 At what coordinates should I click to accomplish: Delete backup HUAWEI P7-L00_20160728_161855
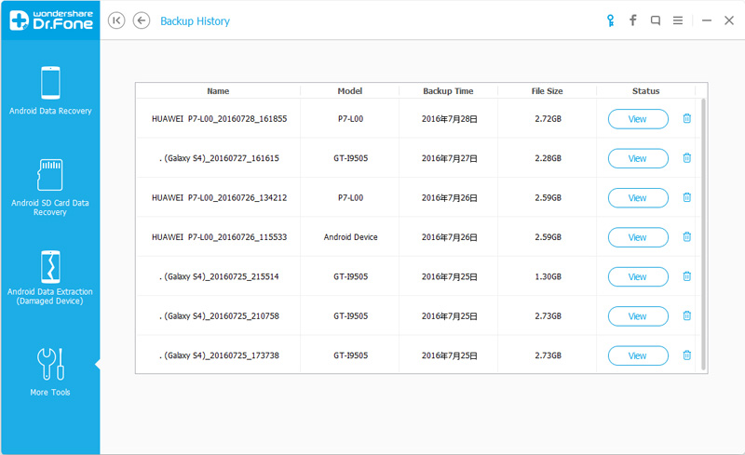[687, 118]
